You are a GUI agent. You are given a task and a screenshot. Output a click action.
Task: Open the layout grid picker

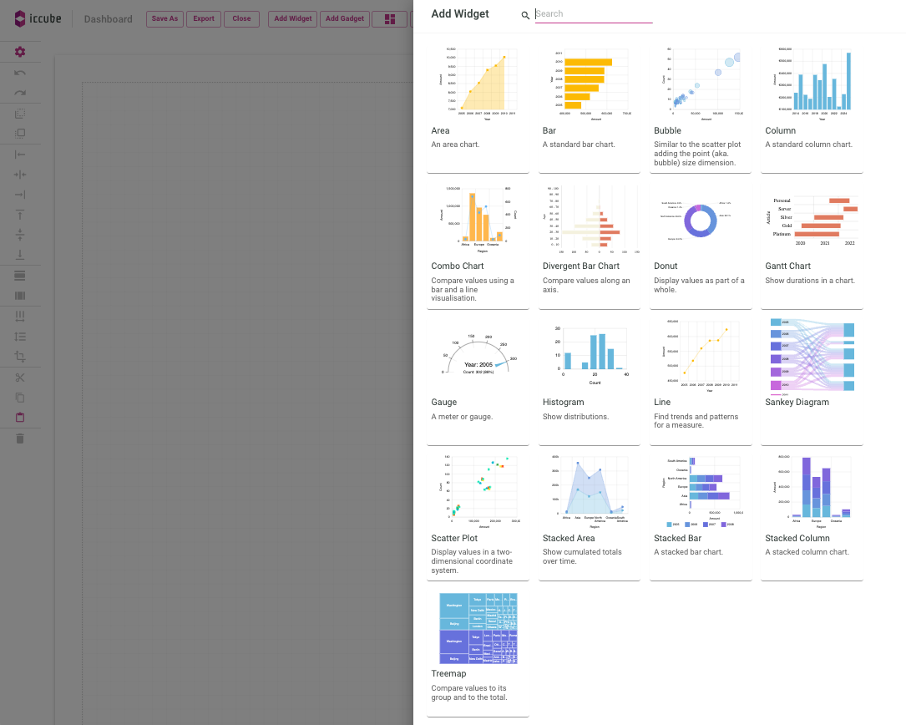389,18
